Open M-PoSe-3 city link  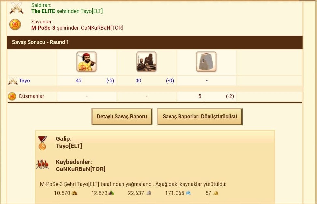pyautogui.click(x=43, y=28)
